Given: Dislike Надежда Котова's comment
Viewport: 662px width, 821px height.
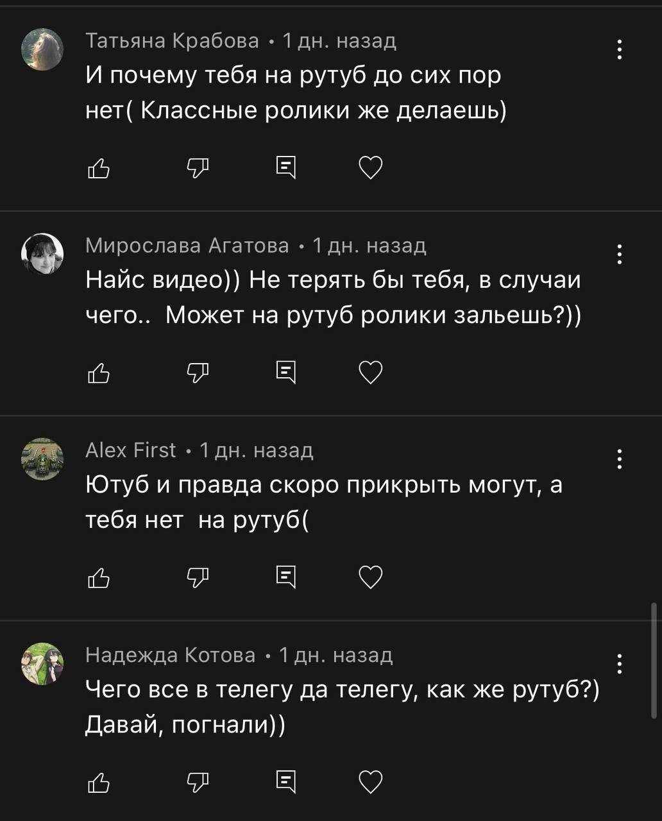Looking at the screenshot, I should pyautogui.click(x=198, y=782).
